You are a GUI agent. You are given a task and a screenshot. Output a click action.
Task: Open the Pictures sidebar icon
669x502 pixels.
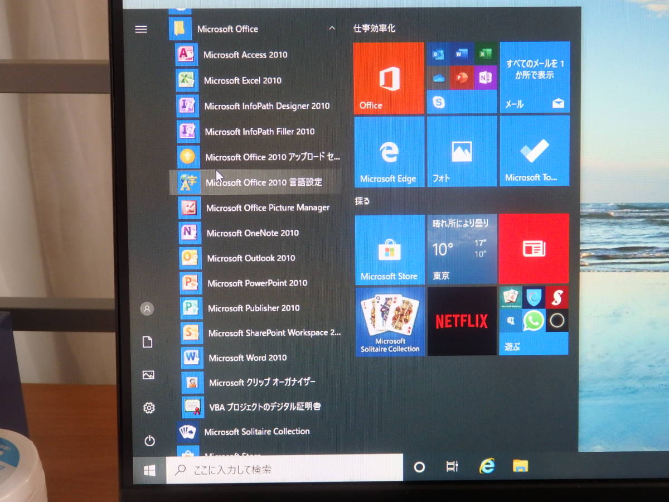(148, 375)
